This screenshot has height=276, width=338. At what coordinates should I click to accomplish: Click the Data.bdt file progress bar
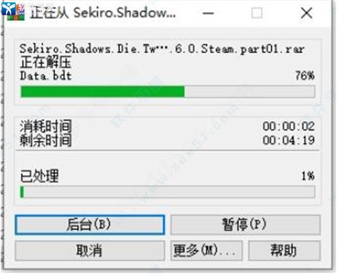[167, 92]
